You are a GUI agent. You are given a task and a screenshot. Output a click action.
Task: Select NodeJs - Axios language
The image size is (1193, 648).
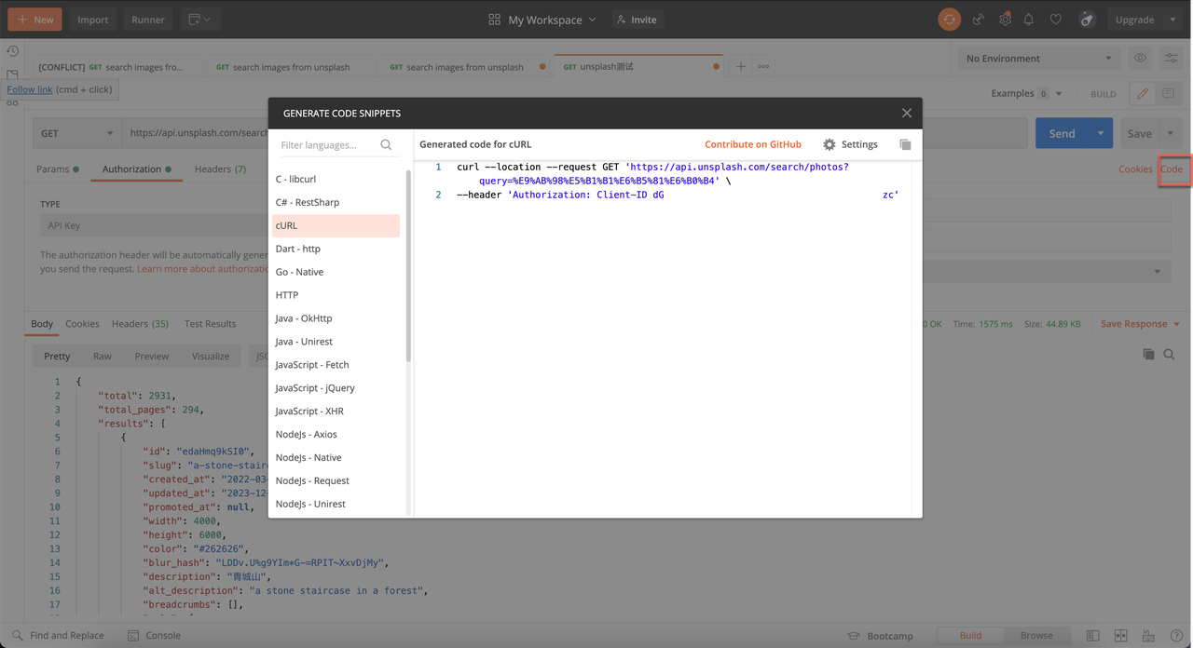point(336,434)
